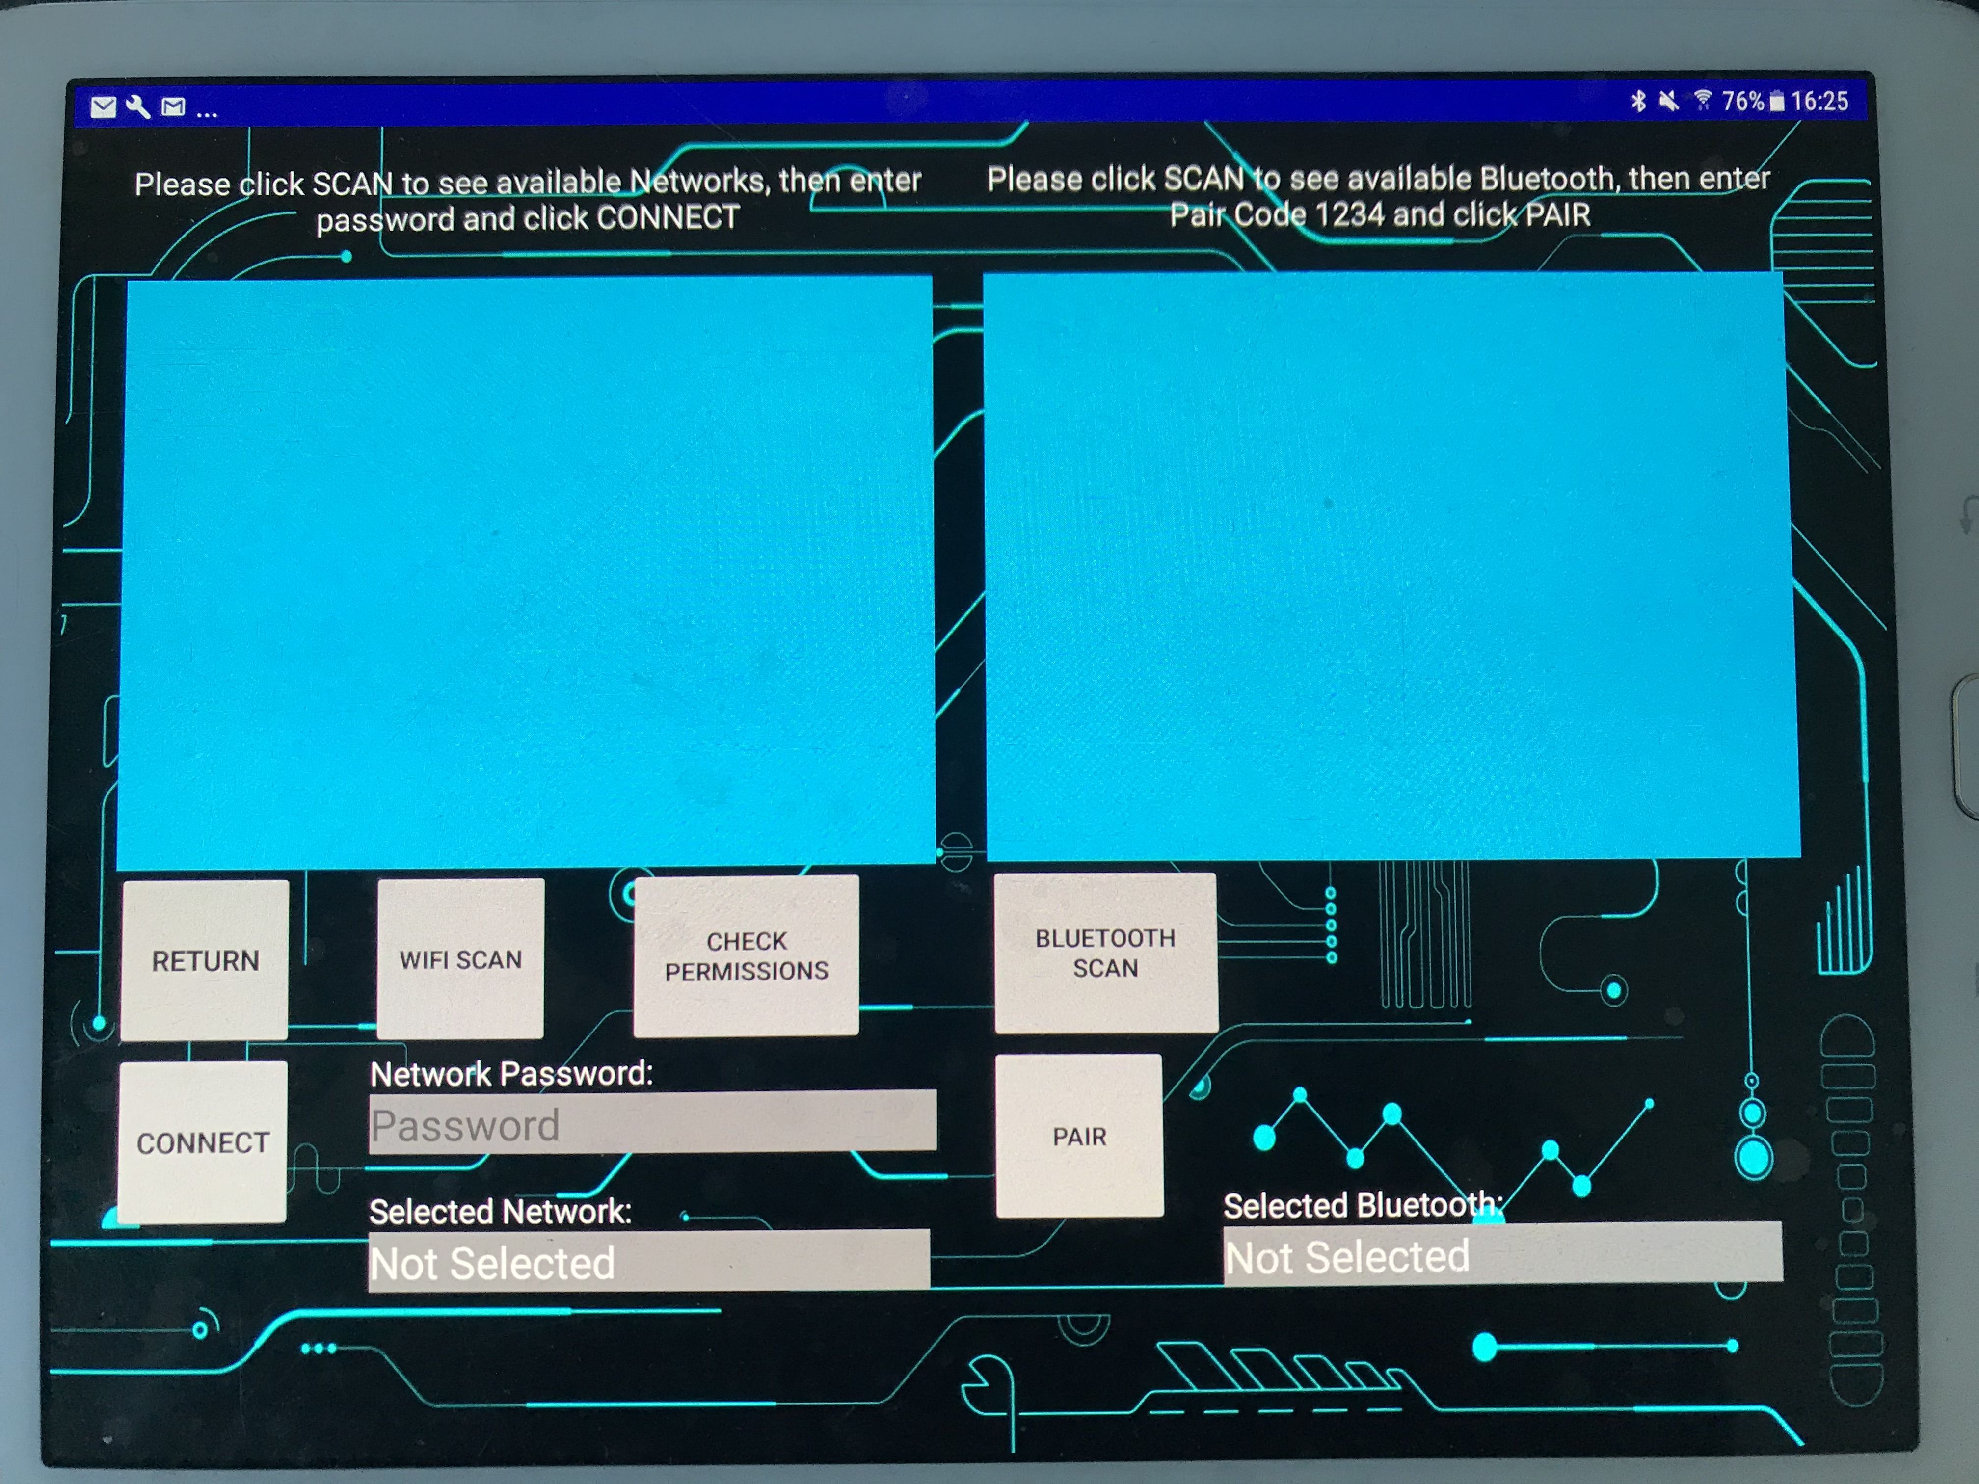Tap the 16:25 clock
Image resolution: width=1979 pixels, height=1484 pixels.
[x=1820, y=101]
